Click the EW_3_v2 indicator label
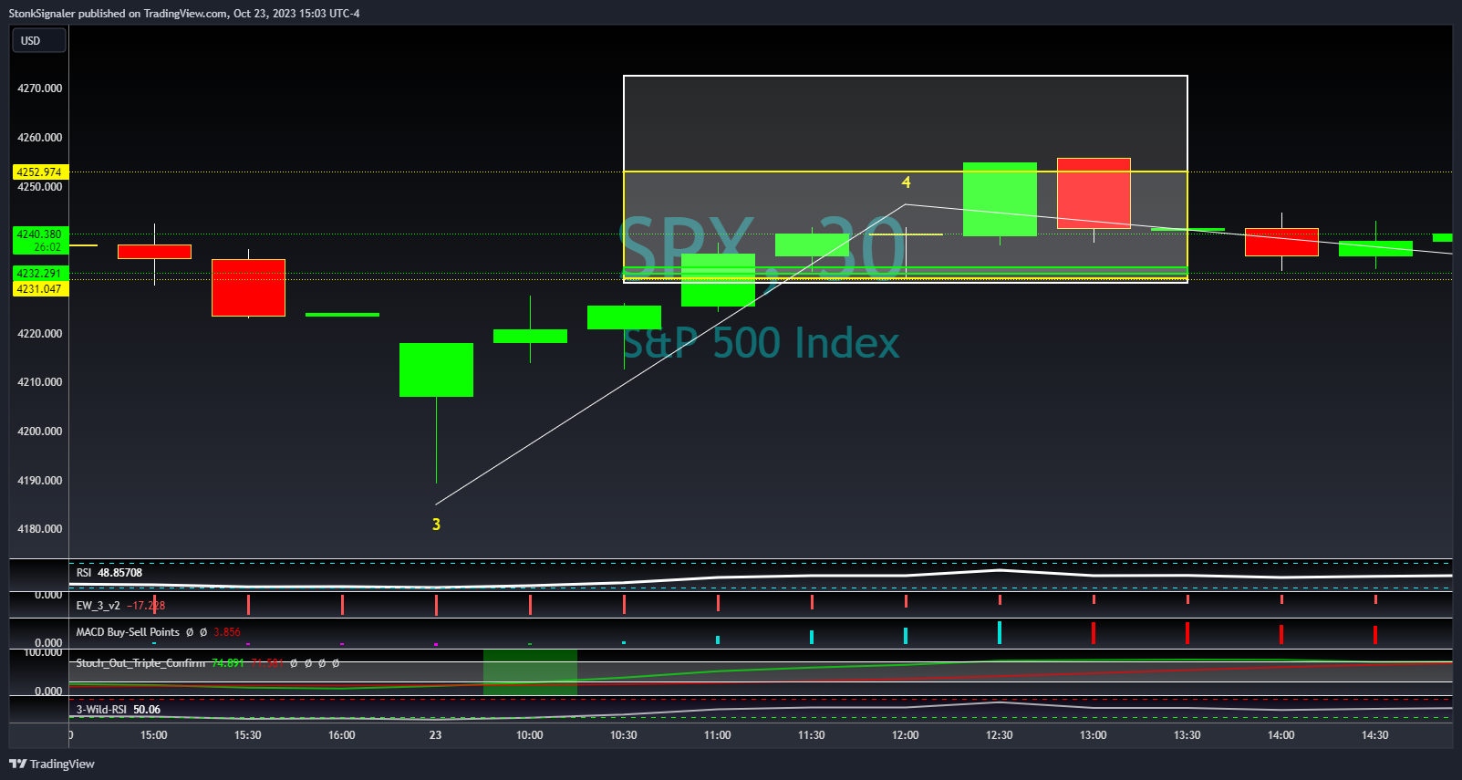Image resolution: width=1462 pixels, height=780 pixels. point(98,606)
